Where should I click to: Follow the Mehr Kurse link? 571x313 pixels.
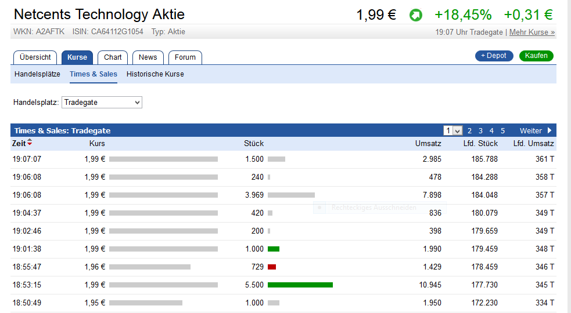tap(532, 32)
